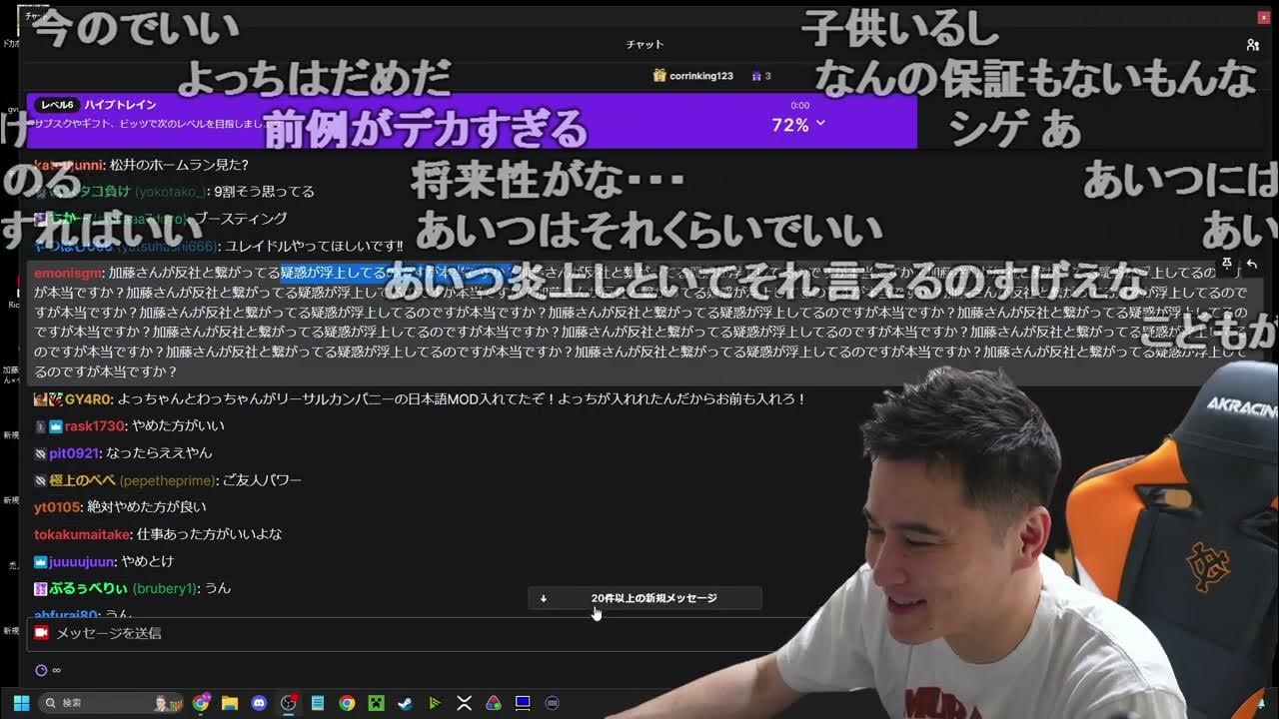
Task: Click the juuuujuun chat username
Action: pos(83,561)
